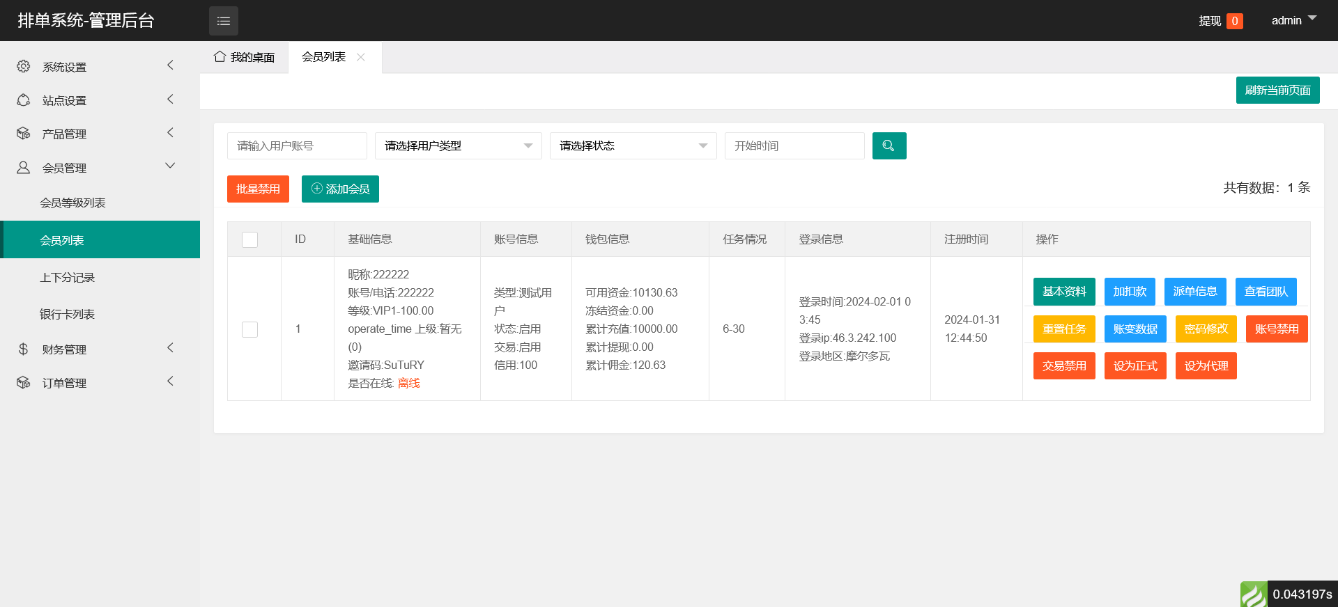The width and height of the screenshot is (1338, 607).
Task: Close the 会员列表 tab with X
Action: pyautogui.click(x=361, y=57)
